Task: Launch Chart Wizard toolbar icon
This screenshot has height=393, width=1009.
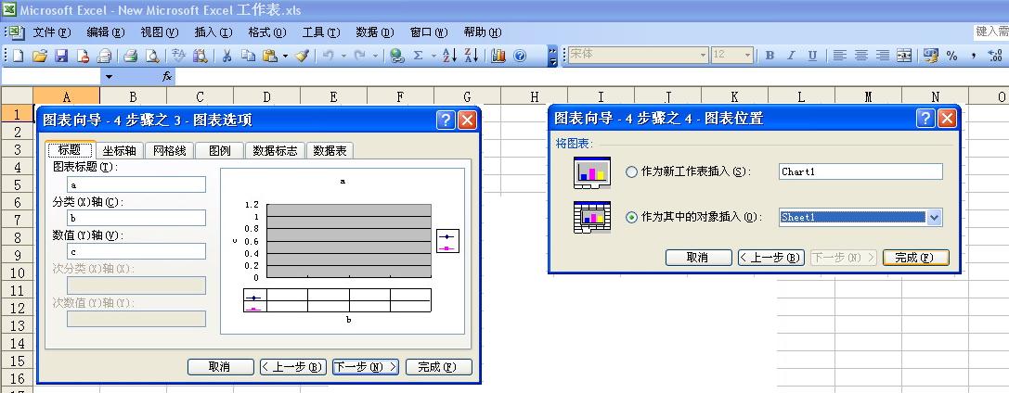Action: click(498, 56)
